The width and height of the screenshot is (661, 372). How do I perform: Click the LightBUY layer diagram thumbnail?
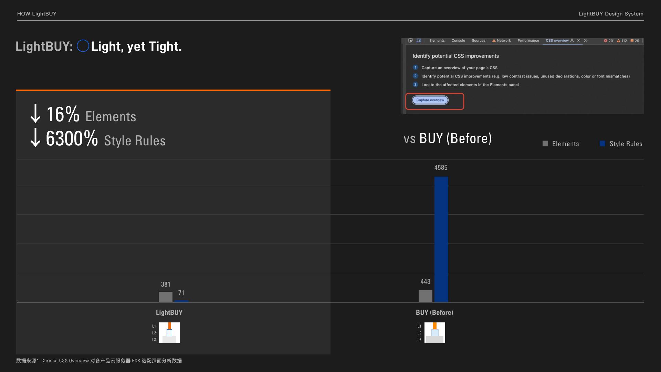point(169,333)
